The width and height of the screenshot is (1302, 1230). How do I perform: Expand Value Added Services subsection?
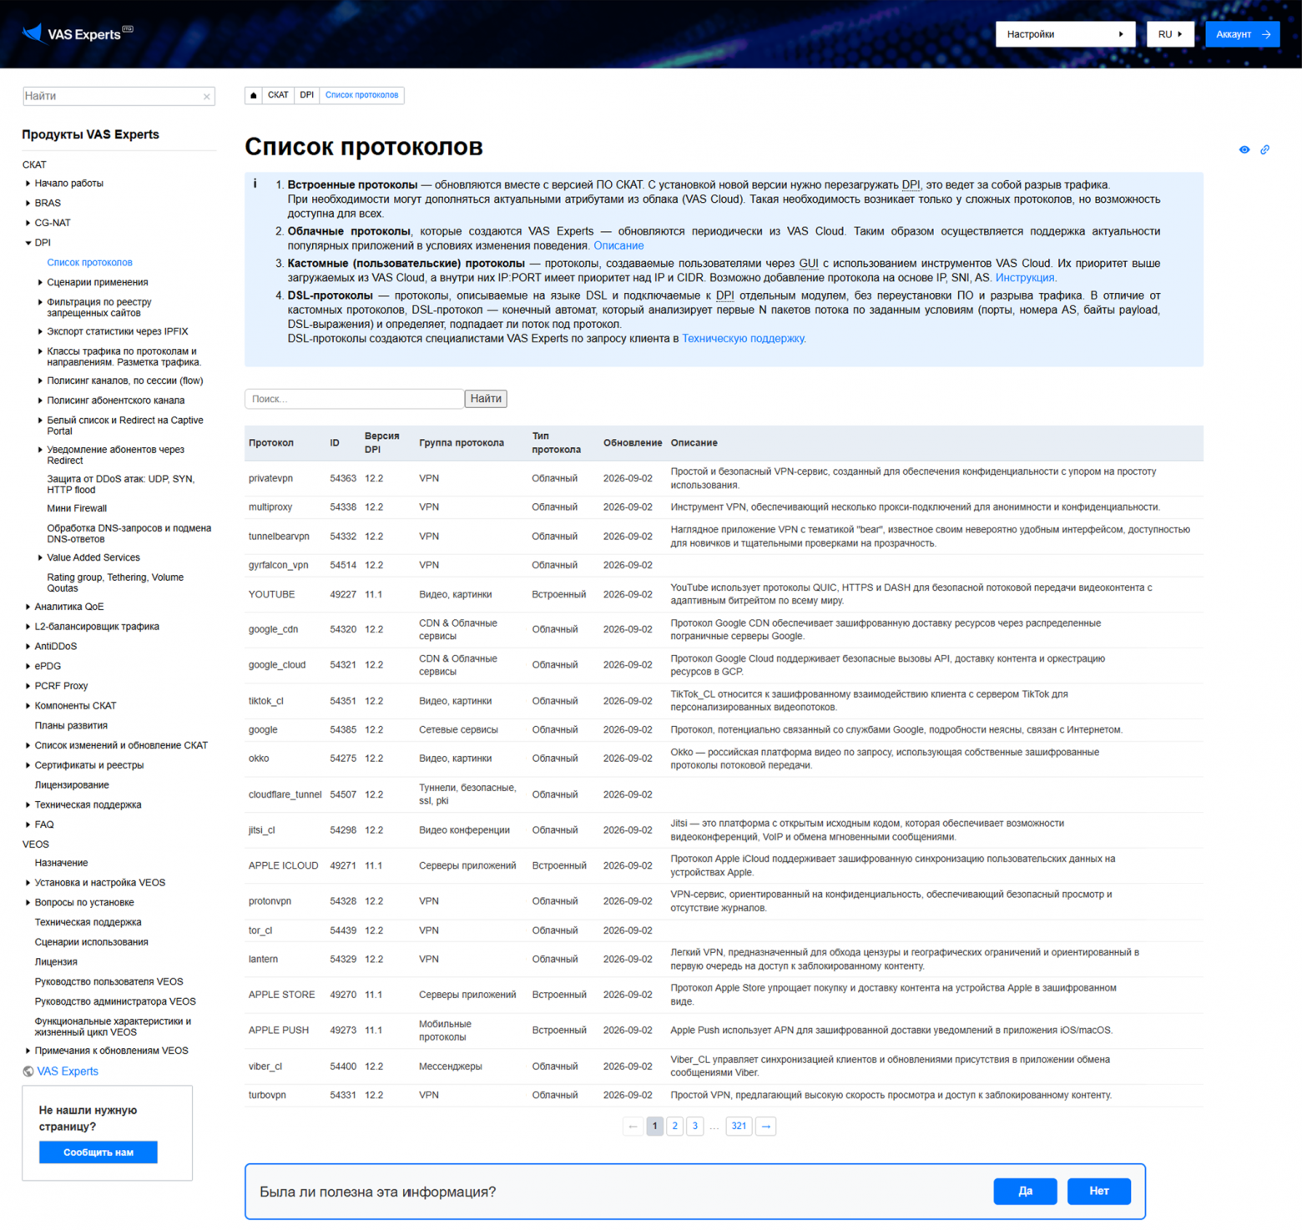(40, 557)
